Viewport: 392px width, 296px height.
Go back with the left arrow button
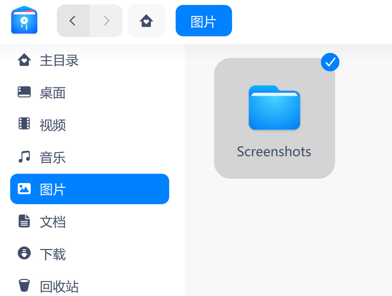tap(73, 20)
